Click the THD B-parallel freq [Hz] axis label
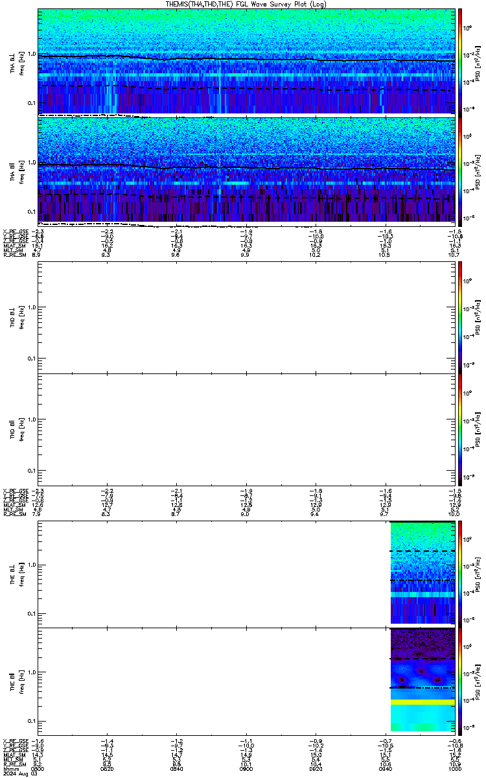 [x=21, y=430]
